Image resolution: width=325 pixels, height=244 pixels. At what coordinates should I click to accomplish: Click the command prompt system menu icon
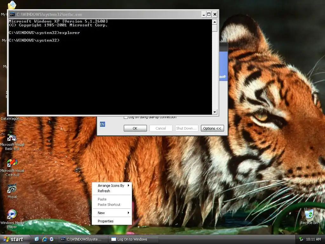point(12,14)
